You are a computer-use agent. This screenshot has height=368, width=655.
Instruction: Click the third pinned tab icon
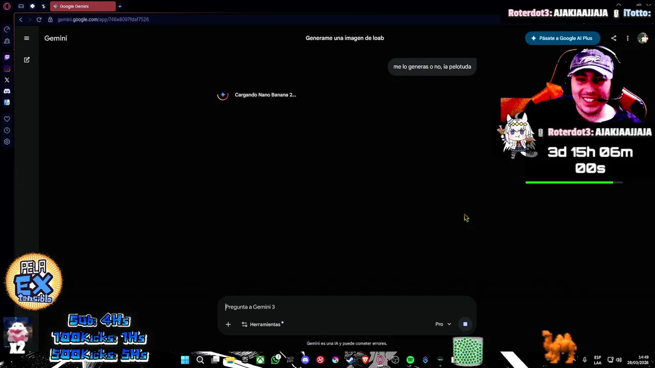[43, 7]
